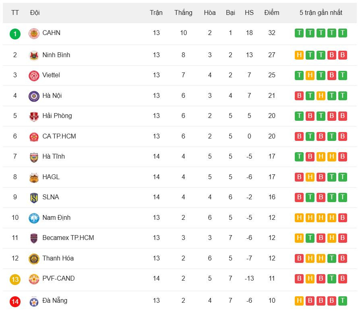
Task: Click the red rank 14 badge
Action: [15, 301]
